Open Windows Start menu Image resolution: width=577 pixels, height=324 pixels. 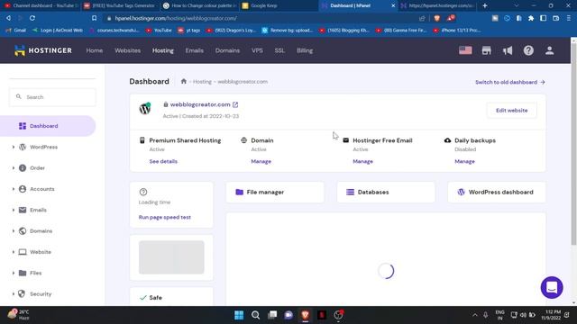click(x=239, y=315)
